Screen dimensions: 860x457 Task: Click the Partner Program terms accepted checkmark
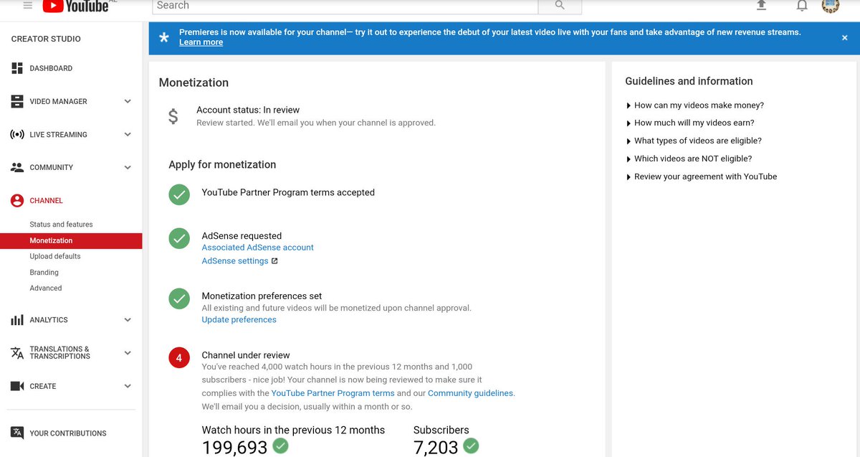pyautogui.click(x=179, y=194)
